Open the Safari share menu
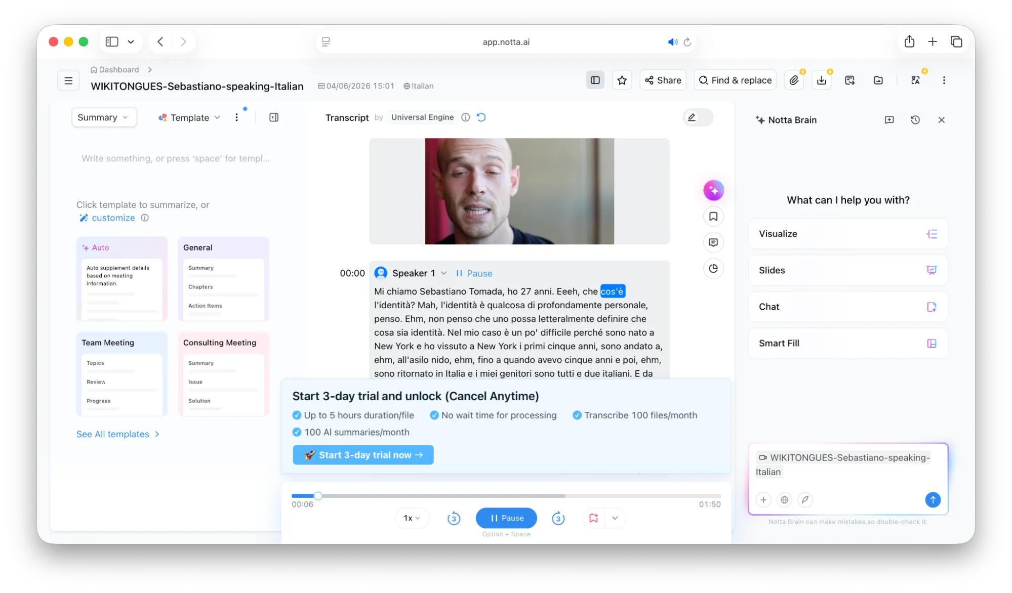Screen dimensions: 1012x593 909,41
